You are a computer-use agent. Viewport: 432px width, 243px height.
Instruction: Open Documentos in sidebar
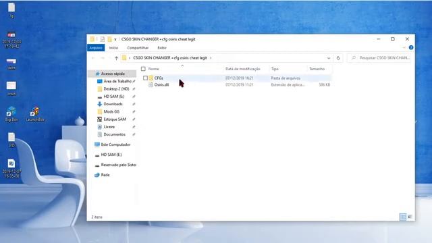point(115,134)
